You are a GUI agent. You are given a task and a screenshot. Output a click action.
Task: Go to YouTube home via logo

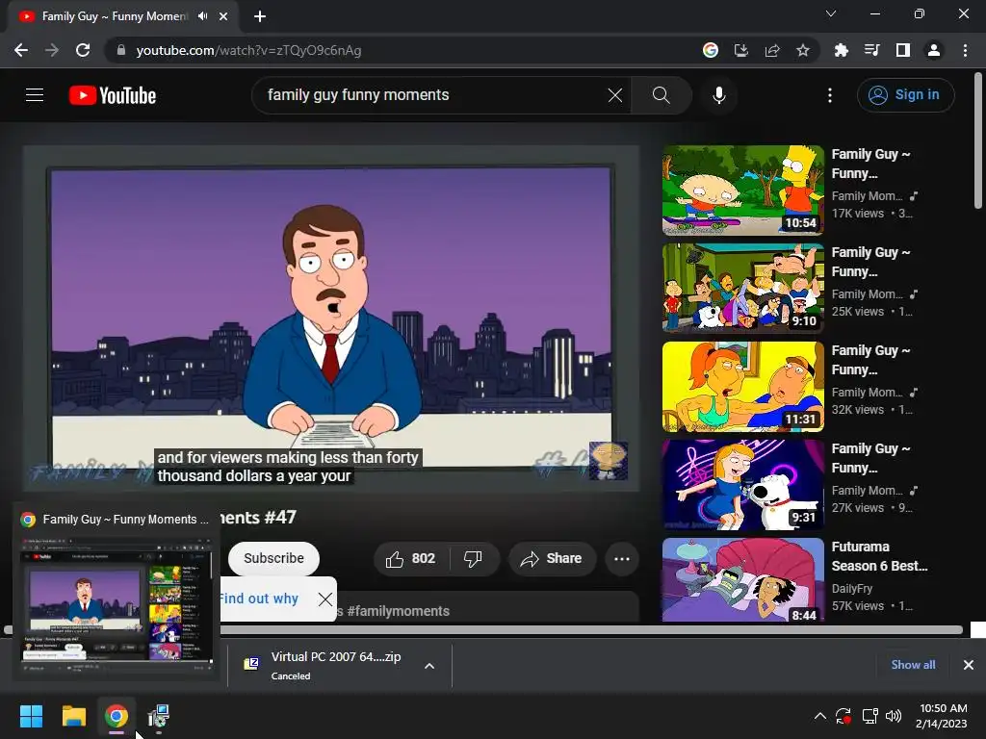coord(113,95)
